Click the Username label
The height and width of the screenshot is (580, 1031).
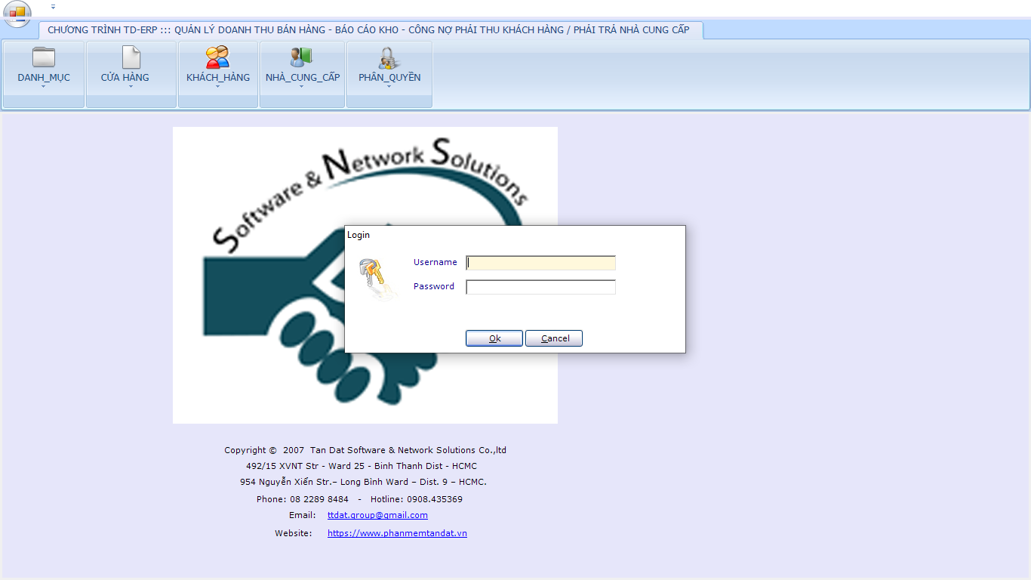coord(435,262)
